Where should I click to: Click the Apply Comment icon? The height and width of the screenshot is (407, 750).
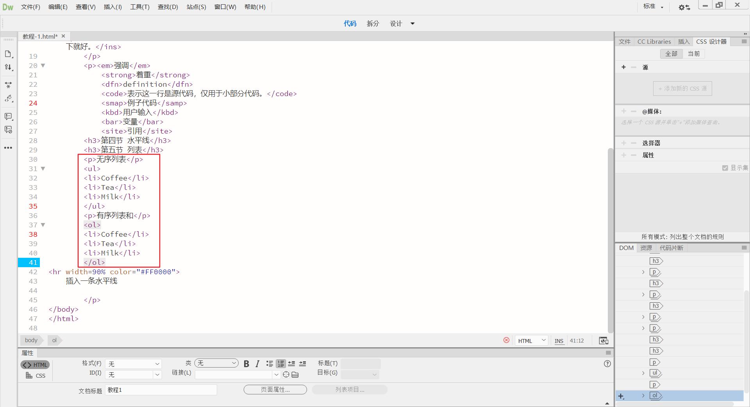click(x=8, y=116)
